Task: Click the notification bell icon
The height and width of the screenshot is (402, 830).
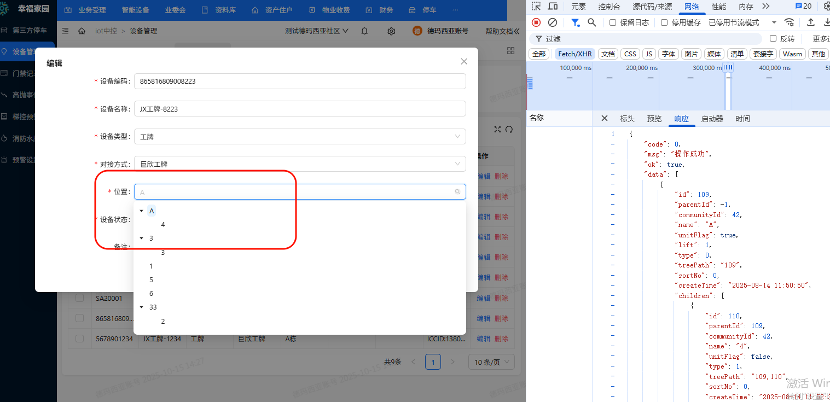Action: (x=364, y=31)
